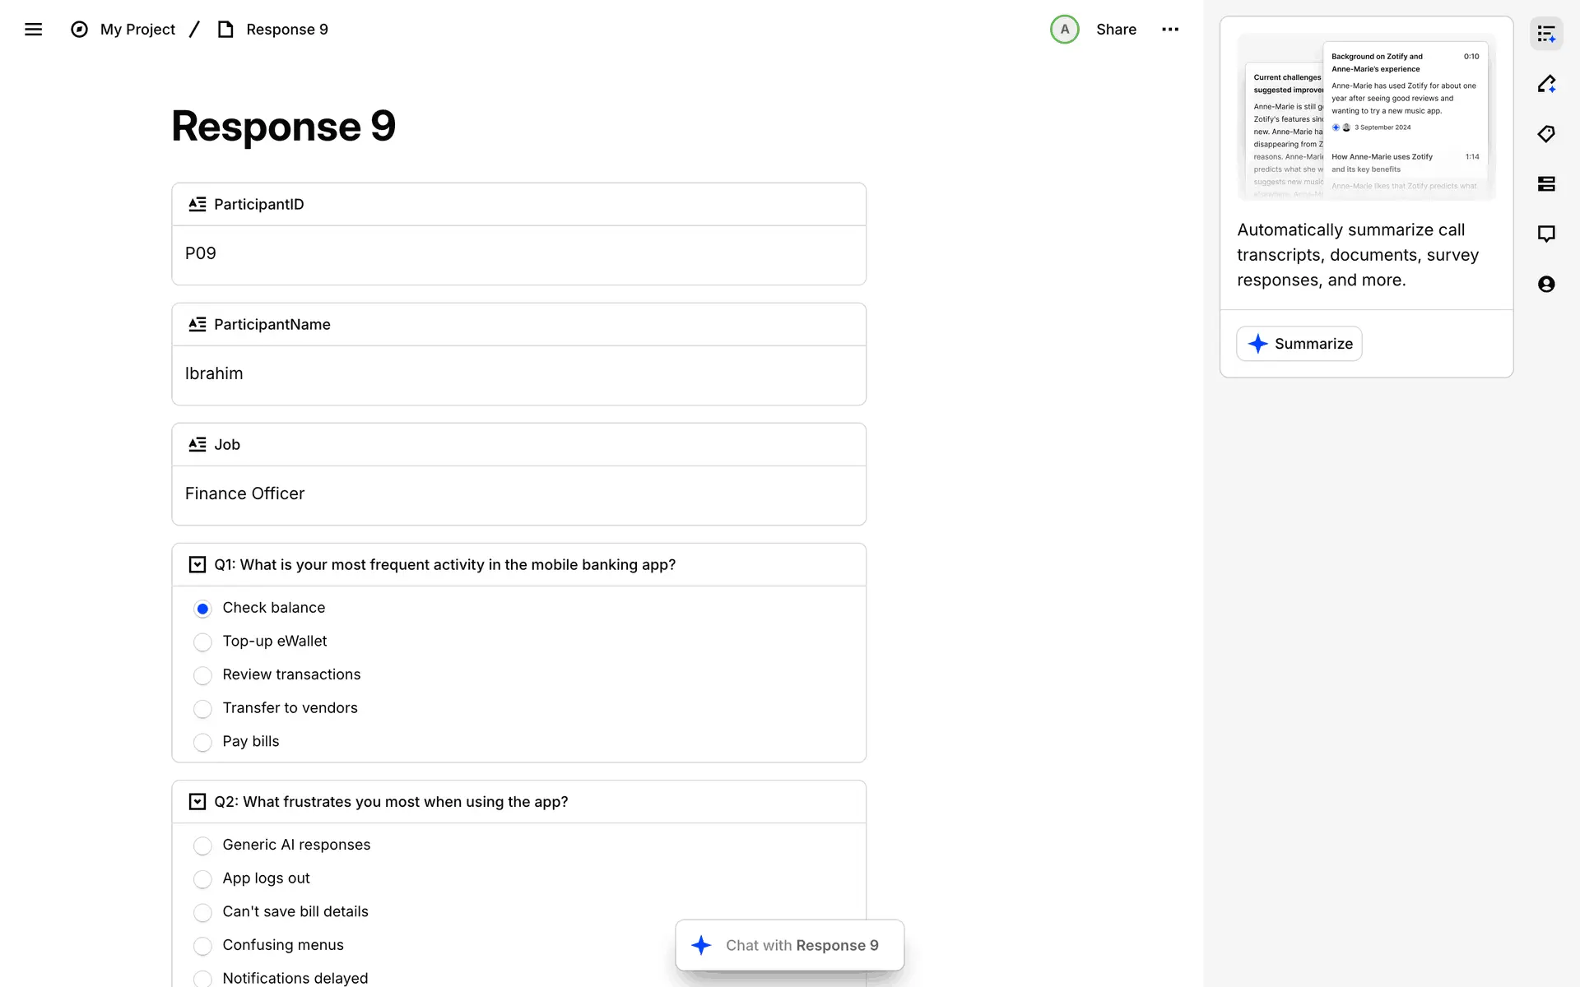Open the person profile sidebar icon
This screenshot has width=1580, height=987.
[1546, 284]
